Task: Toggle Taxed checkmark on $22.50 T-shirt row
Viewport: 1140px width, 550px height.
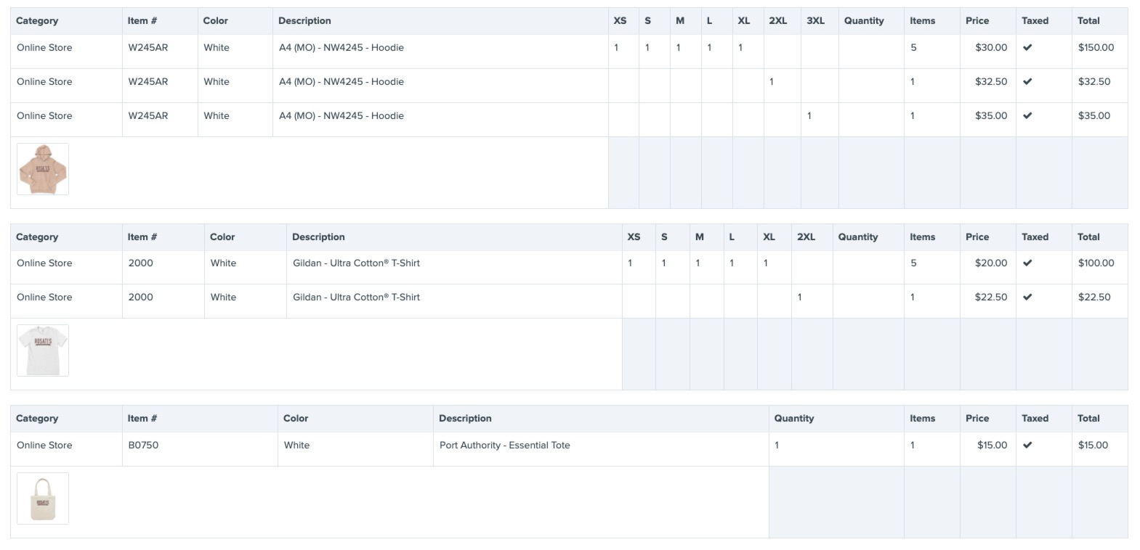Action: (x=1027, y=297)
